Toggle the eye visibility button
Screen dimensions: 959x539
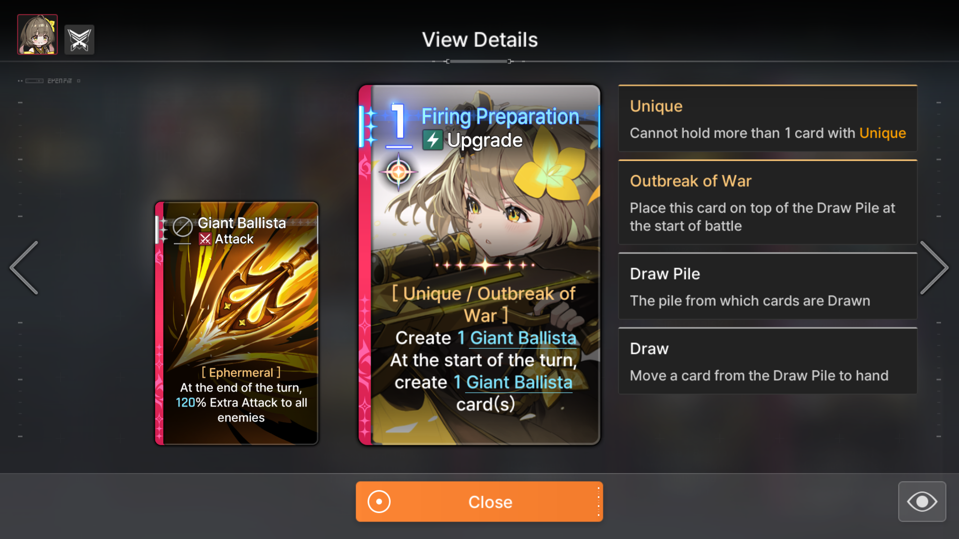922,502
